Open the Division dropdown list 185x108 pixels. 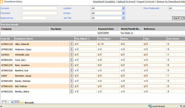[123, 13]
